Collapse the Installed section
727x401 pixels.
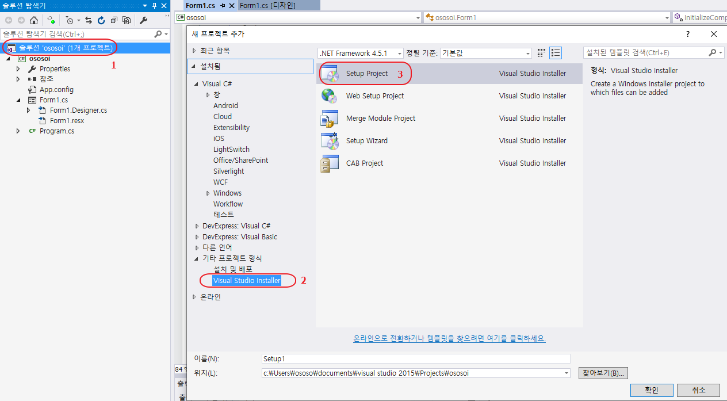[194, 67]
